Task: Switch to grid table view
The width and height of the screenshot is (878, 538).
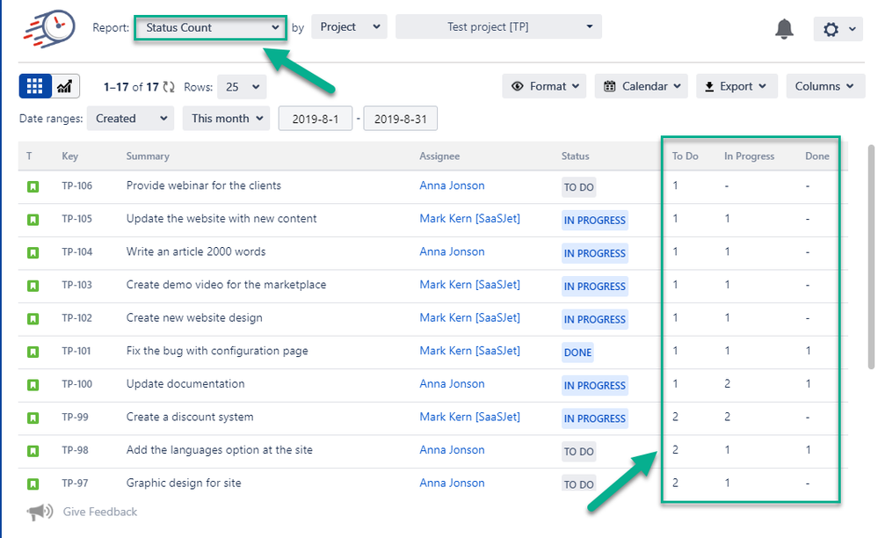Action: 35,86
